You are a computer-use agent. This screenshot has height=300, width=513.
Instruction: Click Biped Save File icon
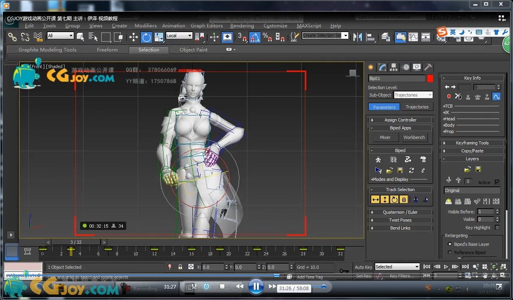[x=400, y=170]
